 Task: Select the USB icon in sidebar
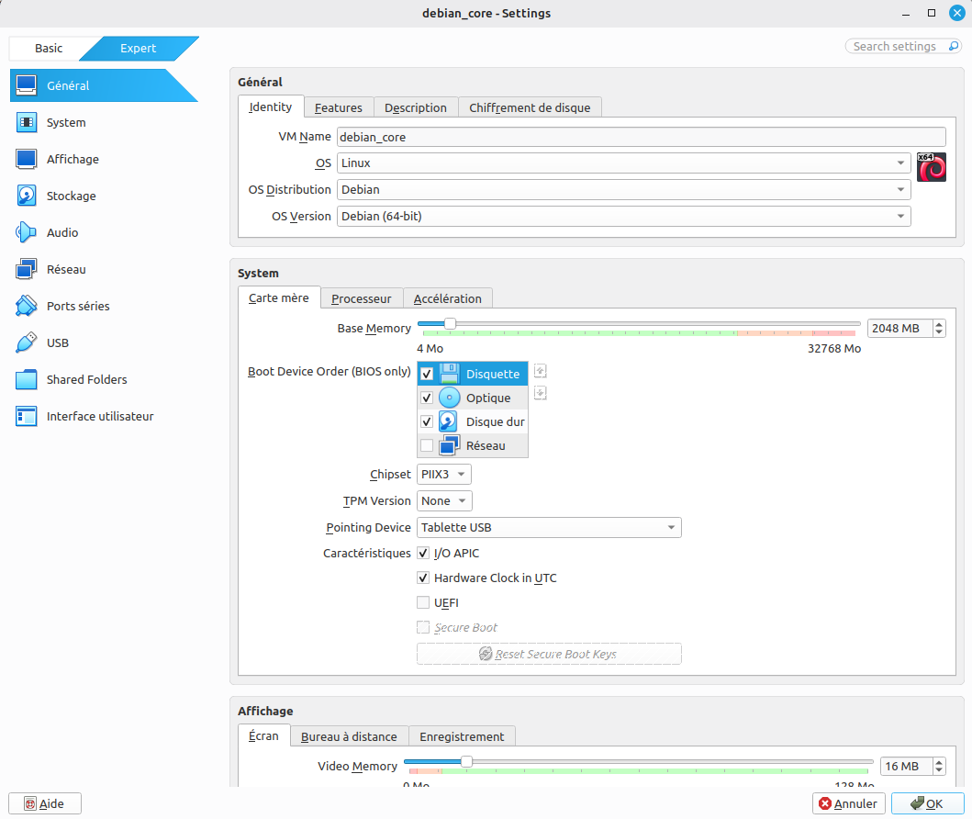click(x=27, y=342)
